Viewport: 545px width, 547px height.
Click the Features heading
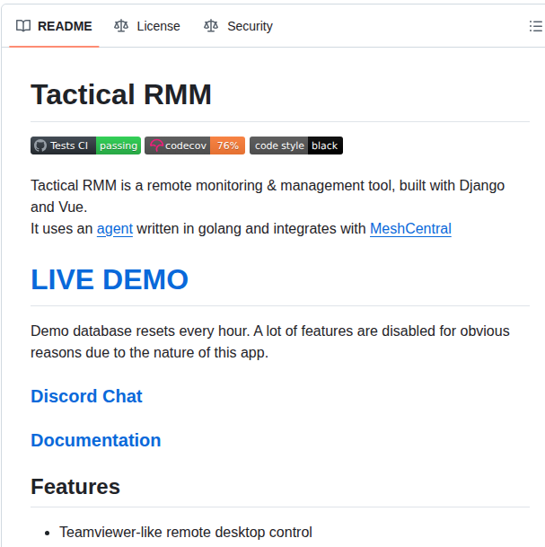tap(75, 487)
